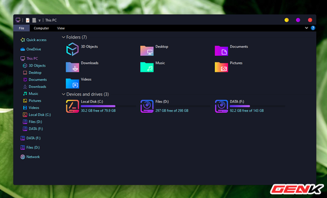Open the 3D Objects folder icon
The width and height of the screenshot is (327, 198).
[72, 49]
